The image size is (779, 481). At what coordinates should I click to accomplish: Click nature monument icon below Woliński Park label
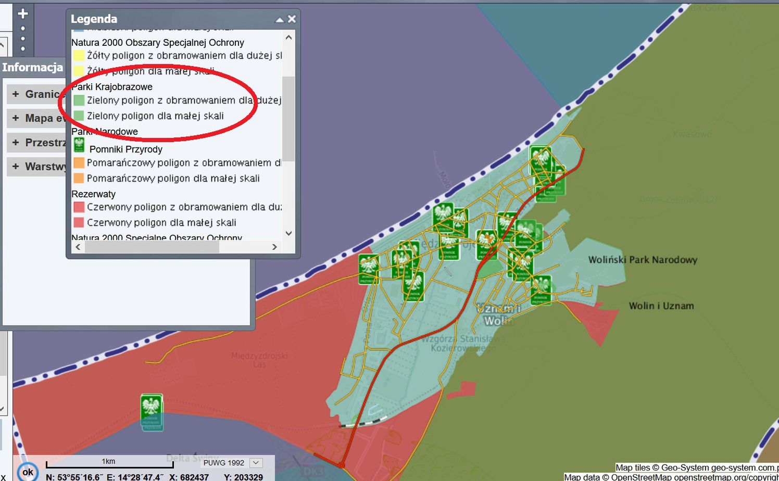point(541,289)
